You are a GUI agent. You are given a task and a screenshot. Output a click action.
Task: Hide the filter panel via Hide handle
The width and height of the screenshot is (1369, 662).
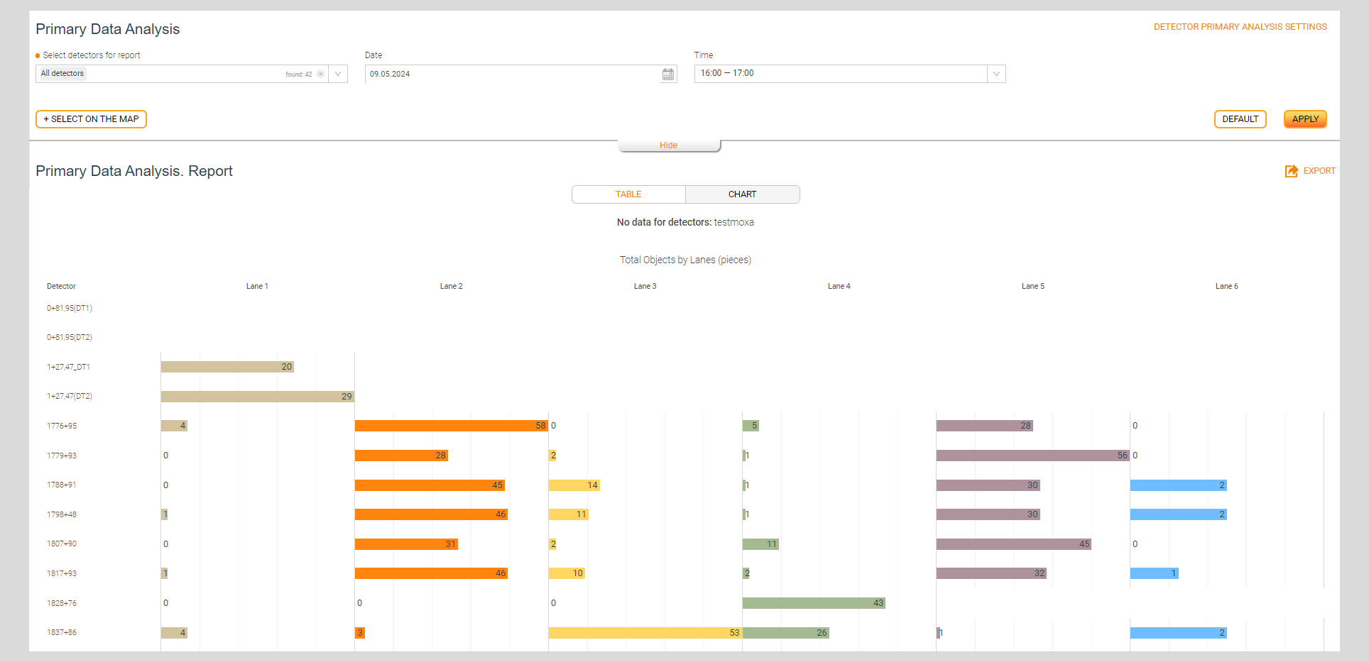click(669, 145)
